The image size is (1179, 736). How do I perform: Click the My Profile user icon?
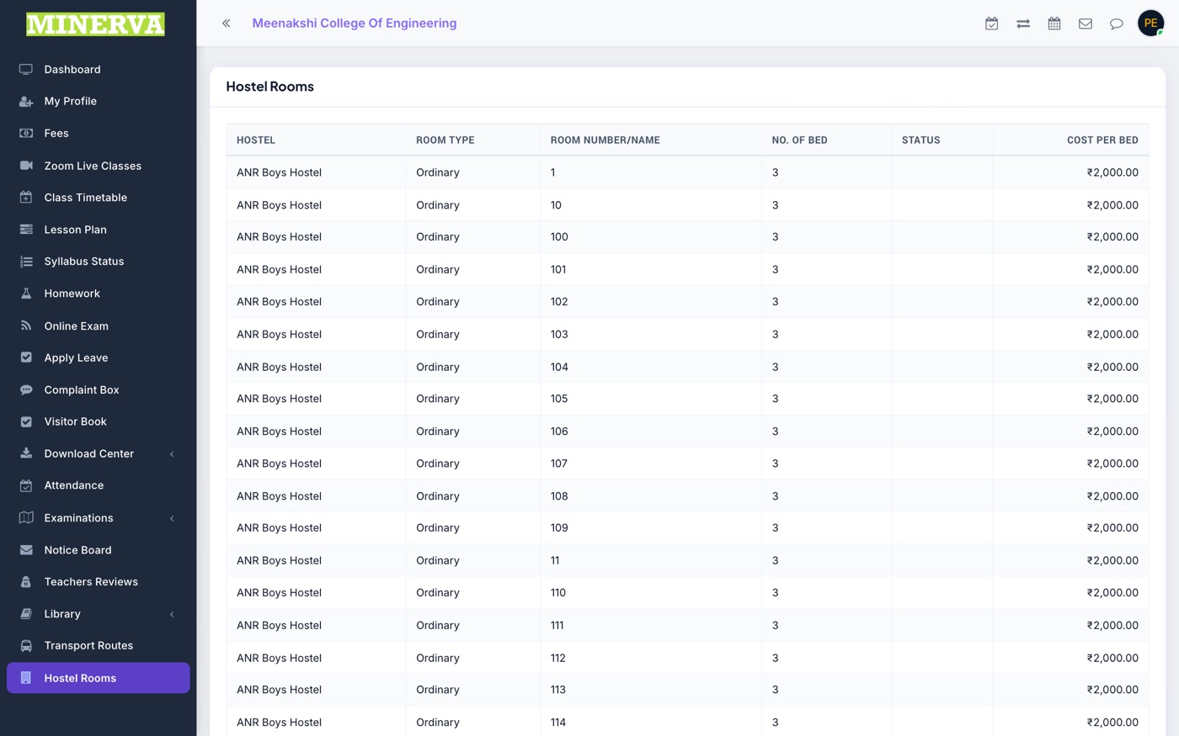coord(26,101)
